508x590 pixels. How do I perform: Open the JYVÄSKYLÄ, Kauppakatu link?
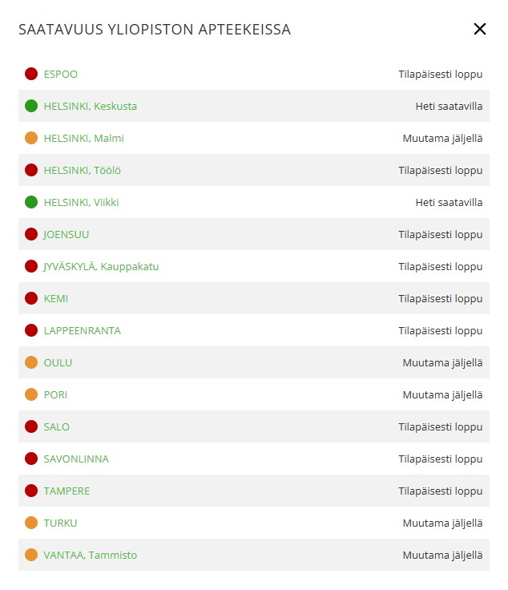coord(101,266)
